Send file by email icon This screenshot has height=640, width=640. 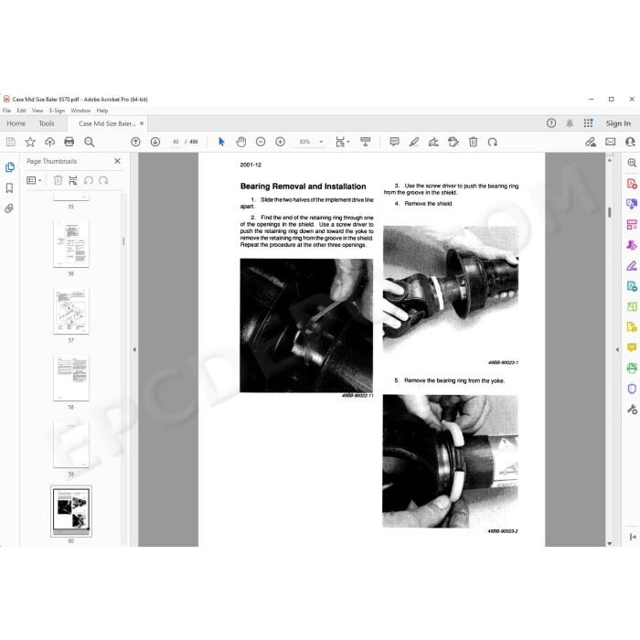coord(610,142)
